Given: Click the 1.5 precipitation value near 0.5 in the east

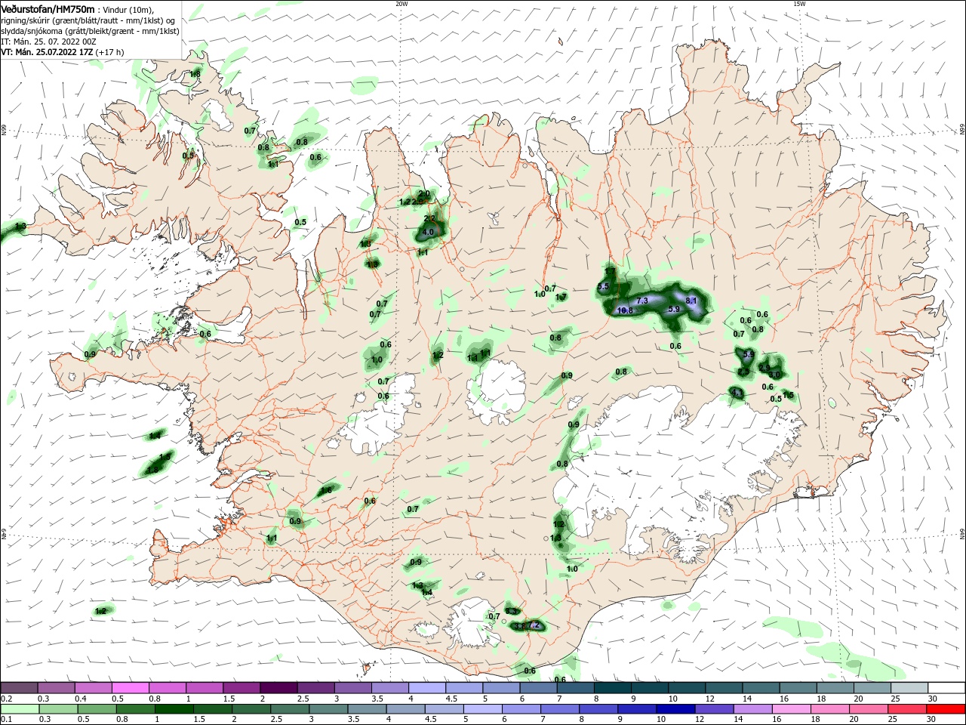Looking at the screenshot, I should 788,394.
